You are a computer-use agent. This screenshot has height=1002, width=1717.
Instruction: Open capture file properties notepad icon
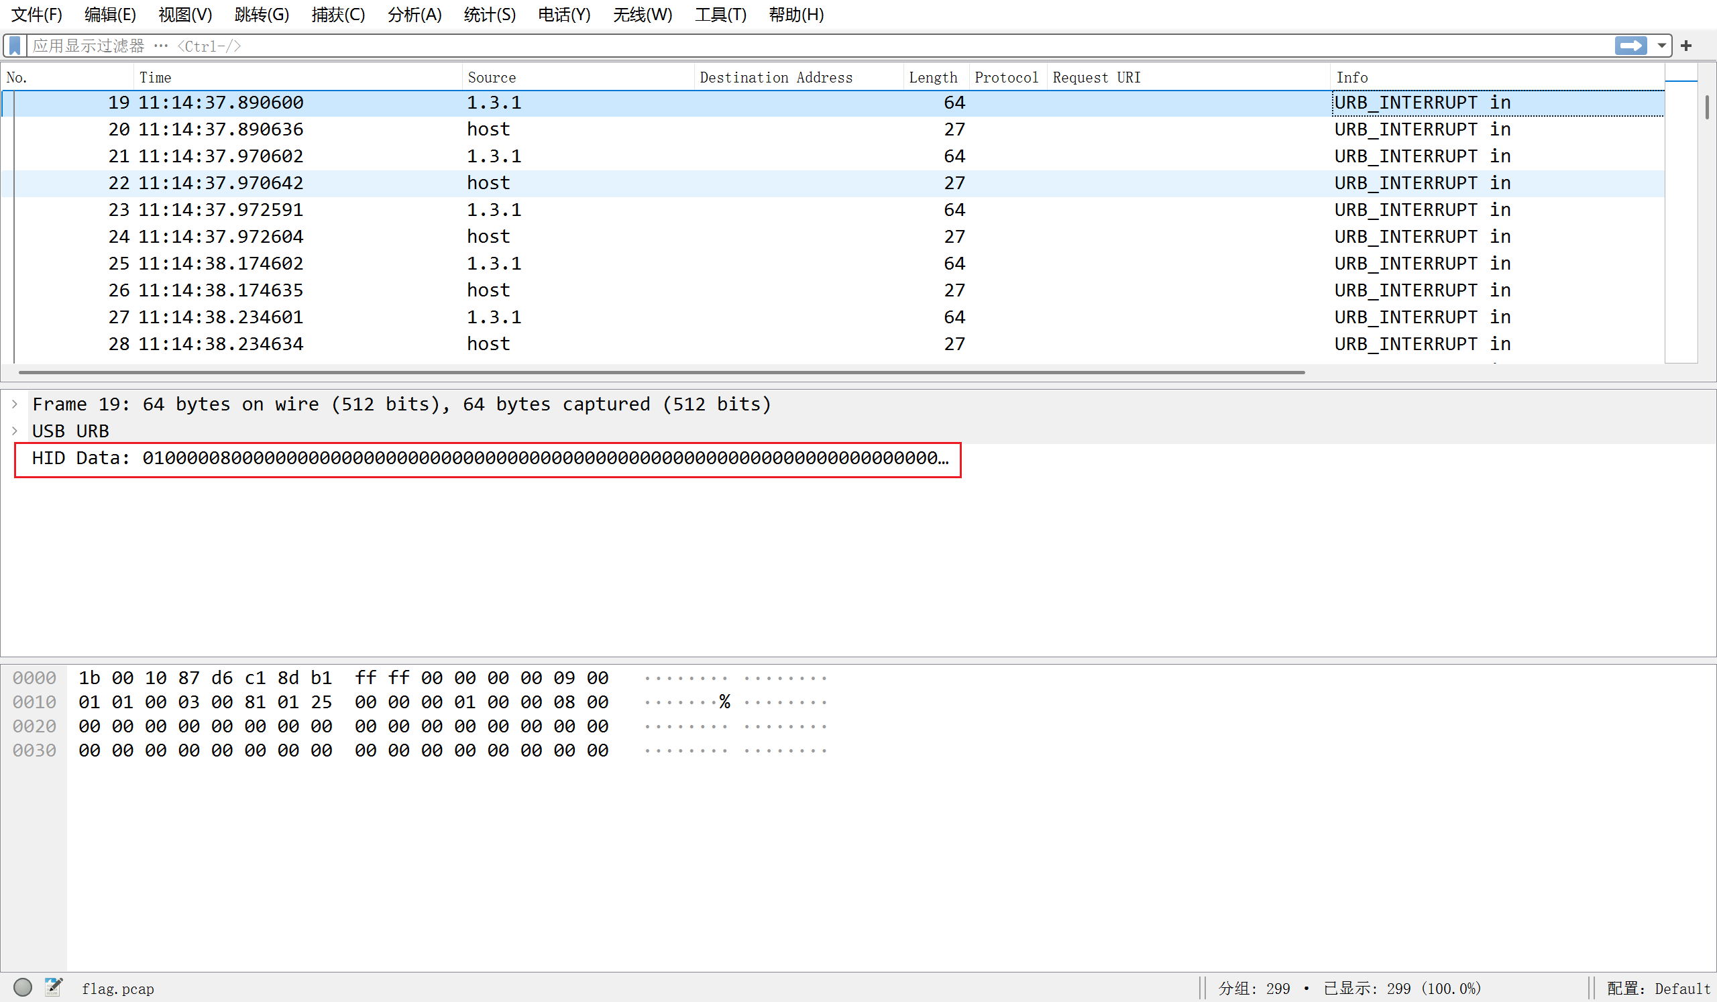pos(53,987)
